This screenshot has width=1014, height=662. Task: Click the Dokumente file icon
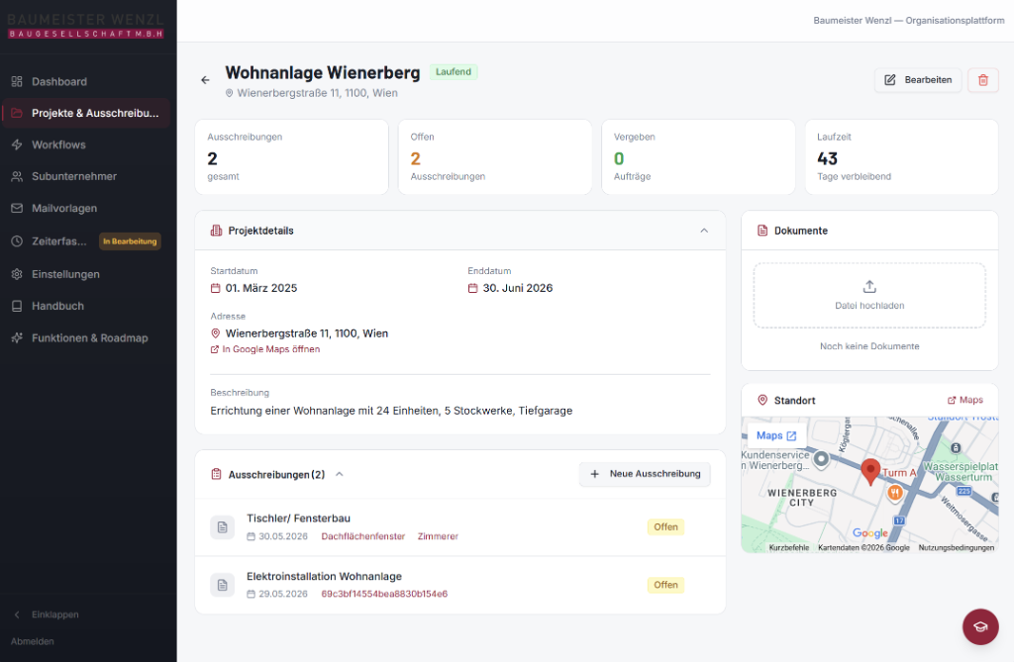762,231
